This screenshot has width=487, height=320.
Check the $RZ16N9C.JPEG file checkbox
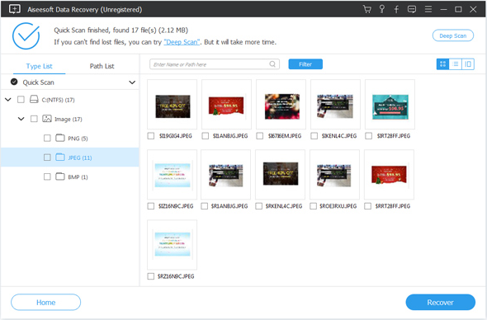(x=151, y=276)
